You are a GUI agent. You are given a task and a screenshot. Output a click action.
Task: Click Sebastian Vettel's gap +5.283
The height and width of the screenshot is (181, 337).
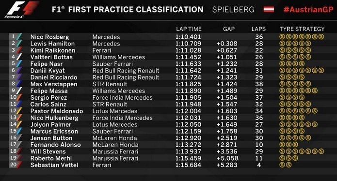[227, 165]
